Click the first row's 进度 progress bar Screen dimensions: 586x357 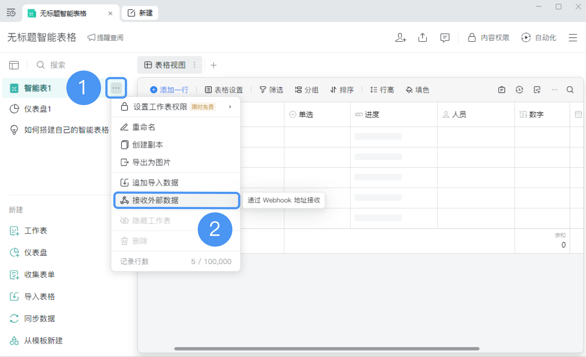(378, 136)
